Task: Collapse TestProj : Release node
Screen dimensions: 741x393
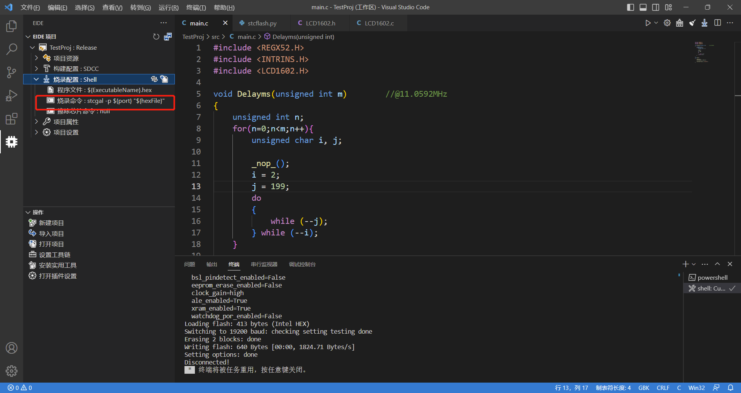Action: pyautogui.click(x=32, y=47)
